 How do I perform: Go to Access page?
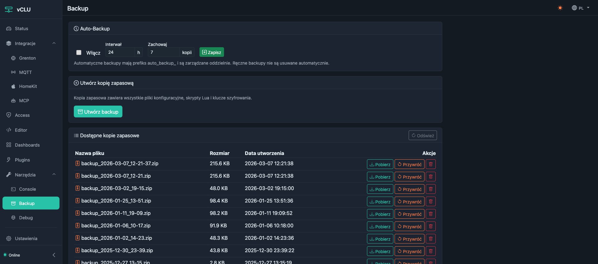pyautogui.click(x=31, y=115)
